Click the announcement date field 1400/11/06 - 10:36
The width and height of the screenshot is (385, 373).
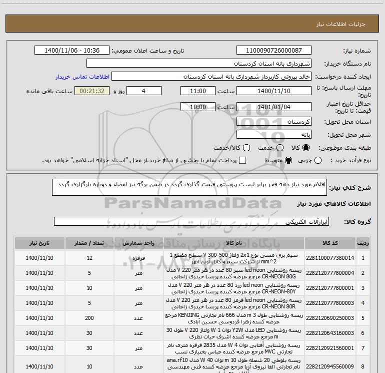pos(72,51)
